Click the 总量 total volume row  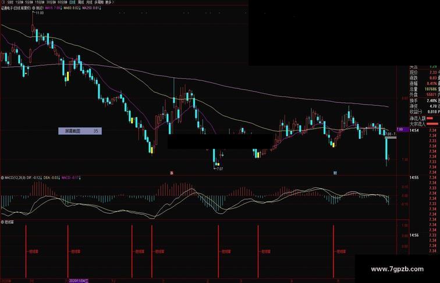[424, 89]
